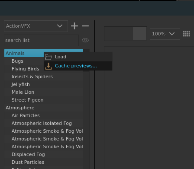The image size is (194, 169).
Task: Select Insects & Spiders in the list
Action: [x=44, y=77]
